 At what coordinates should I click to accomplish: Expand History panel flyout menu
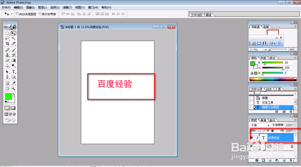click(x=296, y=89)
